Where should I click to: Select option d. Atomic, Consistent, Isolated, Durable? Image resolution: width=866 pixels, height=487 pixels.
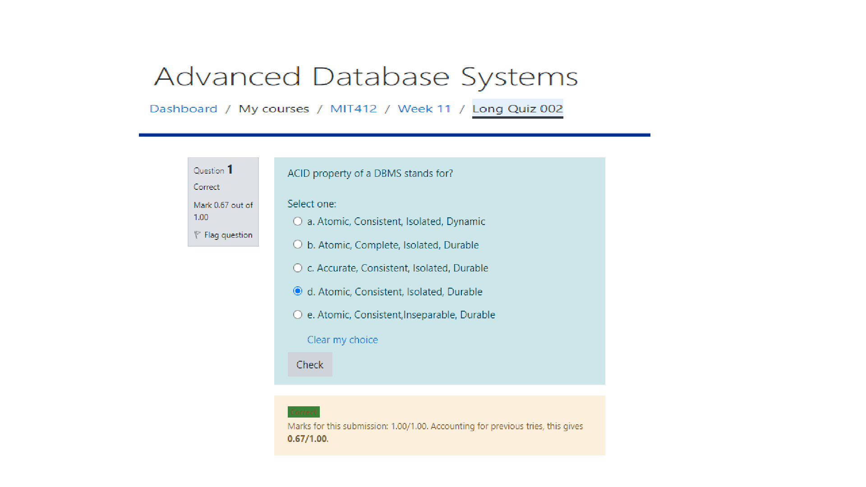297,291
